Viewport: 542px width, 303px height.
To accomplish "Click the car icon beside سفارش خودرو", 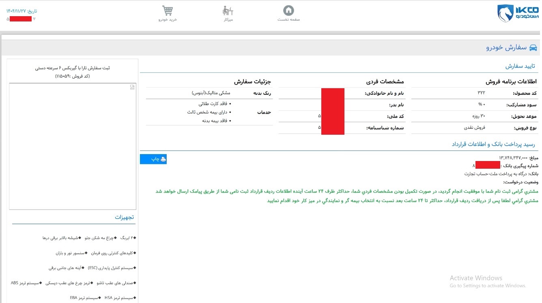I will pos(533,48).
